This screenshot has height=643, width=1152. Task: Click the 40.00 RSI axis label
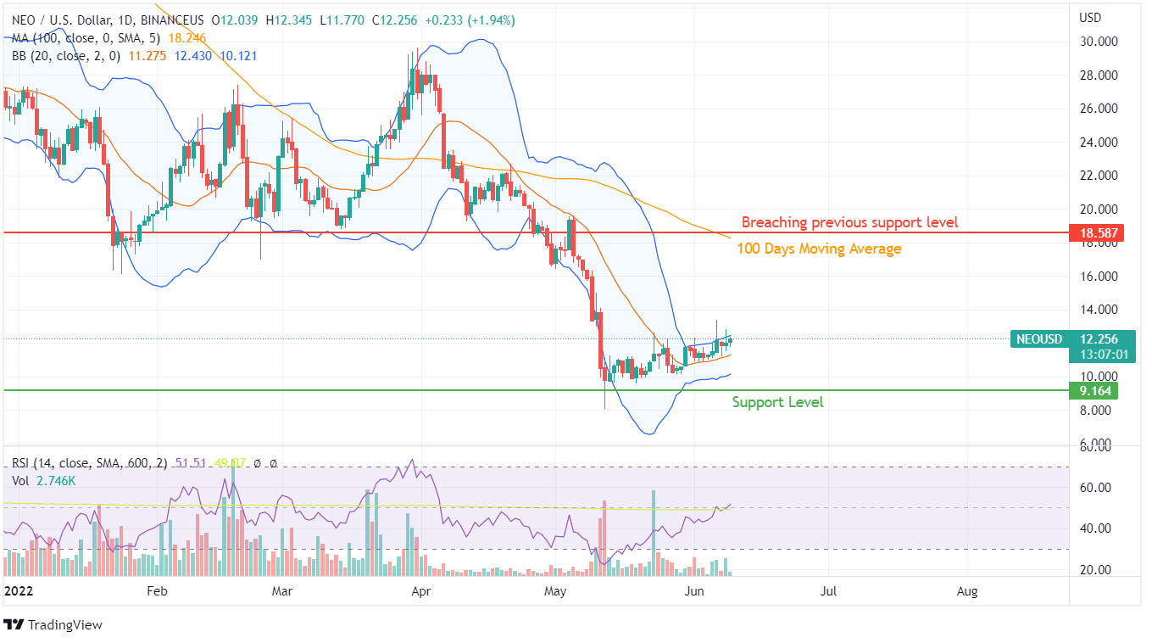tap(1094, 528)
